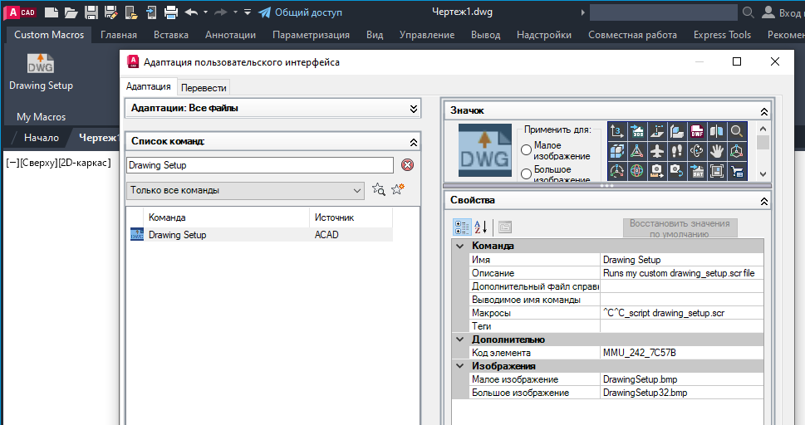805x425 pixels.
Task: Click the Общий доступ share button
Action: click(x=301, y=12)
